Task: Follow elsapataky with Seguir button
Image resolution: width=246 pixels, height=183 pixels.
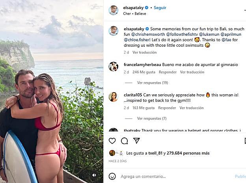Action: (160, 7)
